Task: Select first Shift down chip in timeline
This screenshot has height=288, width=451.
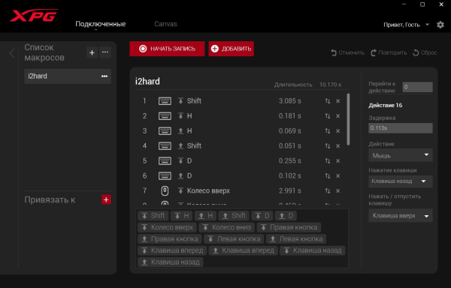Action: pyautogui.click(x=153, y=216)
